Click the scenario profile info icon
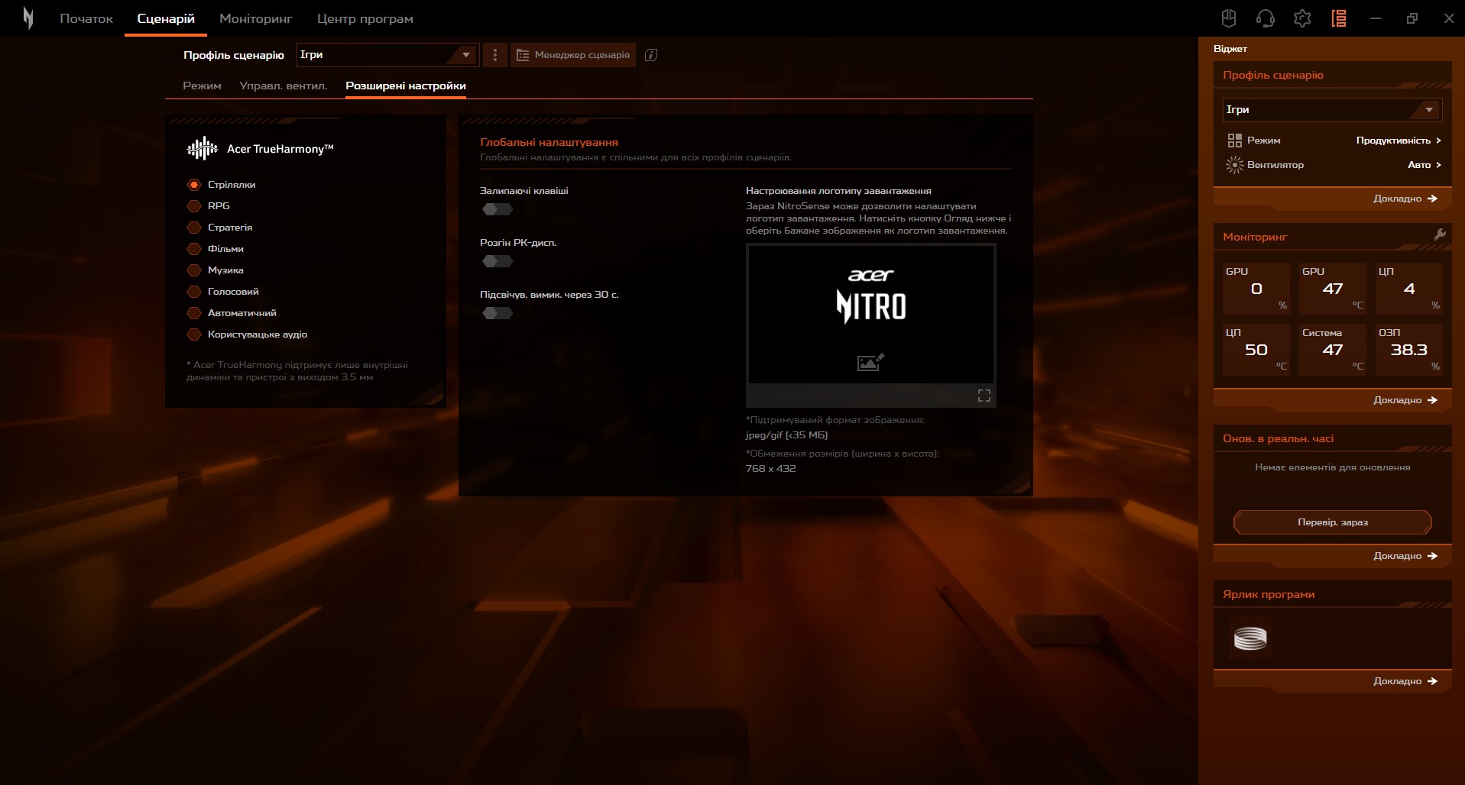This screenshot has width=1465, height=785. click(x=651, y=55)
